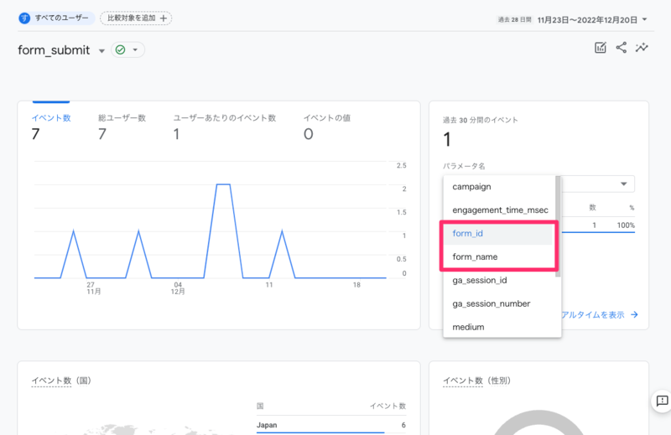Screen dimensions: 671x435
Task: Expand the parameter name combo box arrow
Action: [624, 184]
